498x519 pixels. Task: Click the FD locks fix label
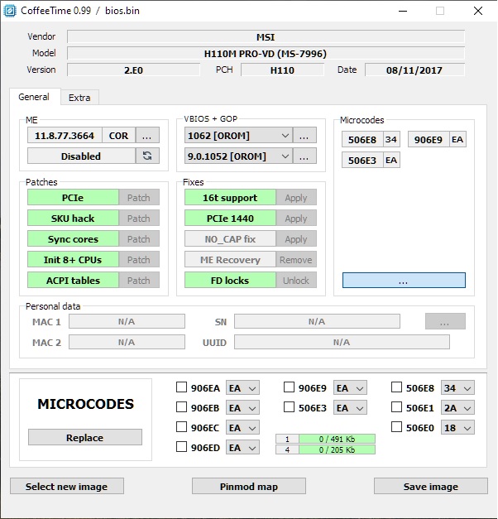(x=230, y=280)
